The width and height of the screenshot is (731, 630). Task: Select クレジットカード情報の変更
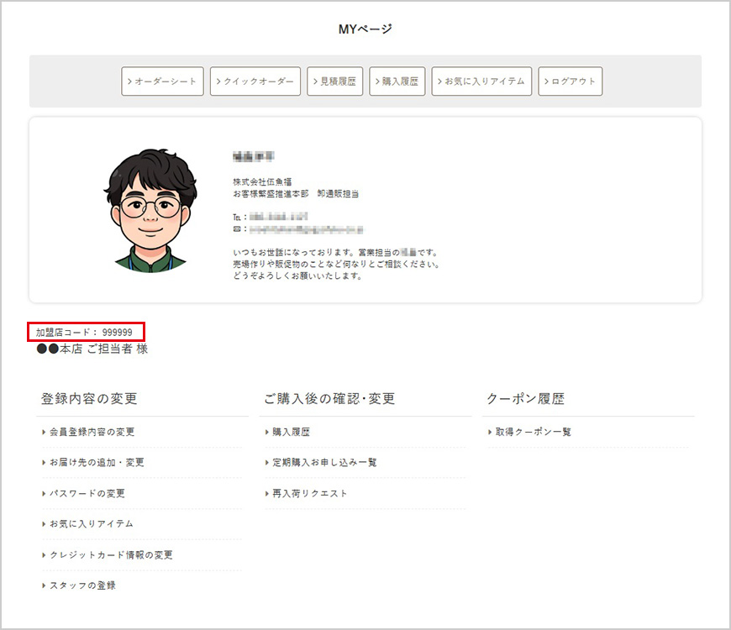[110, 555]
